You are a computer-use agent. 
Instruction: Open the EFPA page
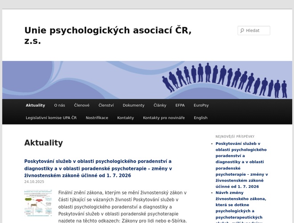tap(180, 105)
